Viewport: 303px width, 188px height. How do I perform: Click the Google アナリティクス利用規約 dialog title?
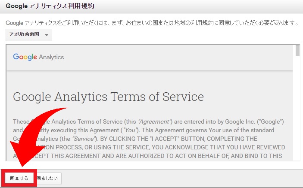click(x=50, y=6)
